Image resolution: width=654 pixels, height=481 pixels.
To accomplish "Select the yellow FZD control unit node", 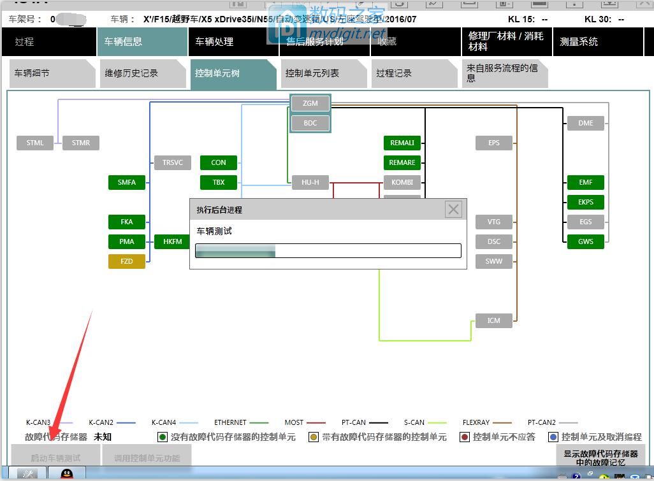I will coord(127,261).
